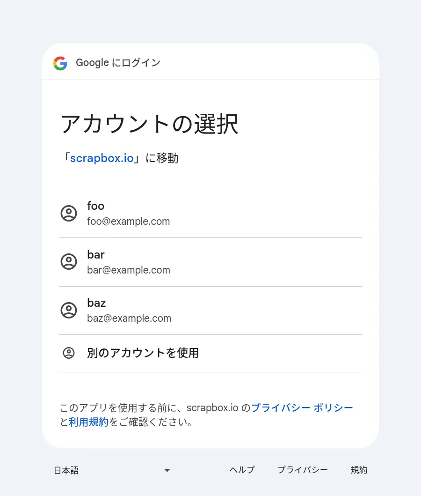Open the 利用規約 link
421x496 pixels.
pyautogui.click(x=89, y=422)
